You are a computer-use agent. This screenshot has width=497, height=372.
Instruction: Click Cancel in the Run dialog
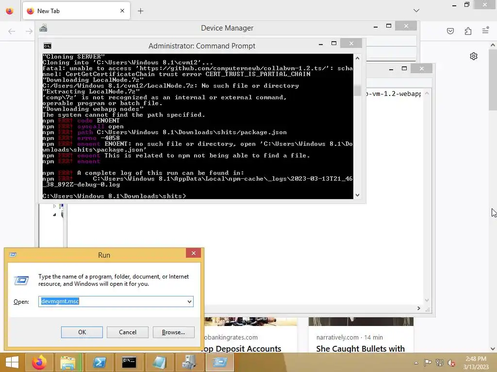pos(128,332)
